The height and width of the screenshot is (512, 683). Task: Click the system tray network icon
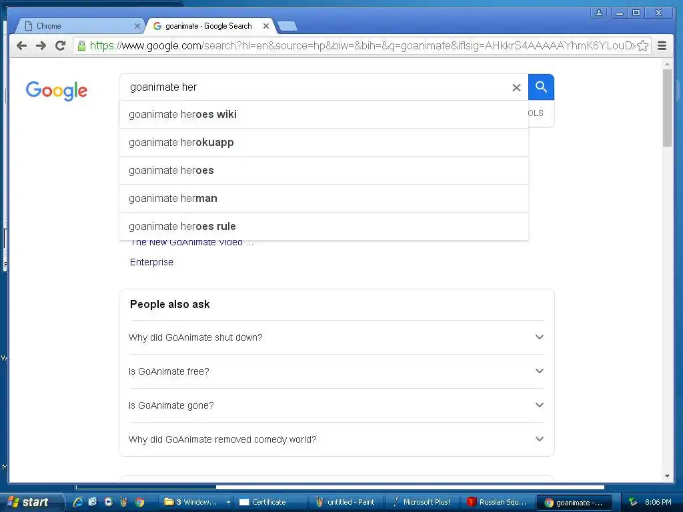[x=633, y=502]
